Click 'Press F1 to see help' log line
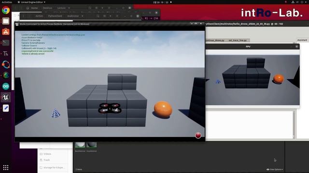 (31, 40)
